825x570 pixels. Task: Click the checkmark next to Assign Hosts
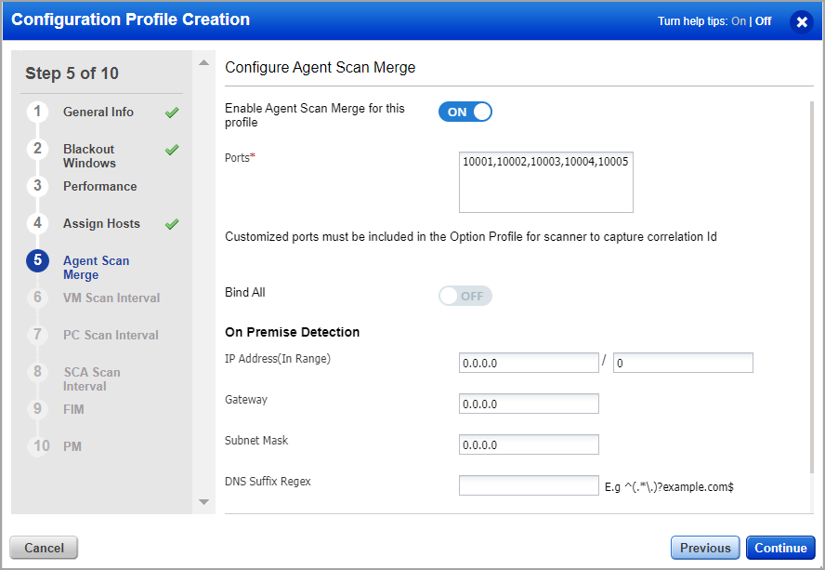coord(172,223)
